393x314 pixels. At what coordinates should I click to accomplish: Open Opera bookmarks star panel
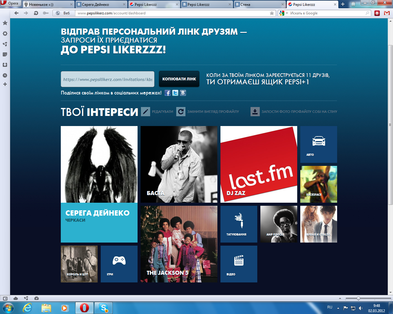click(5, 23)
